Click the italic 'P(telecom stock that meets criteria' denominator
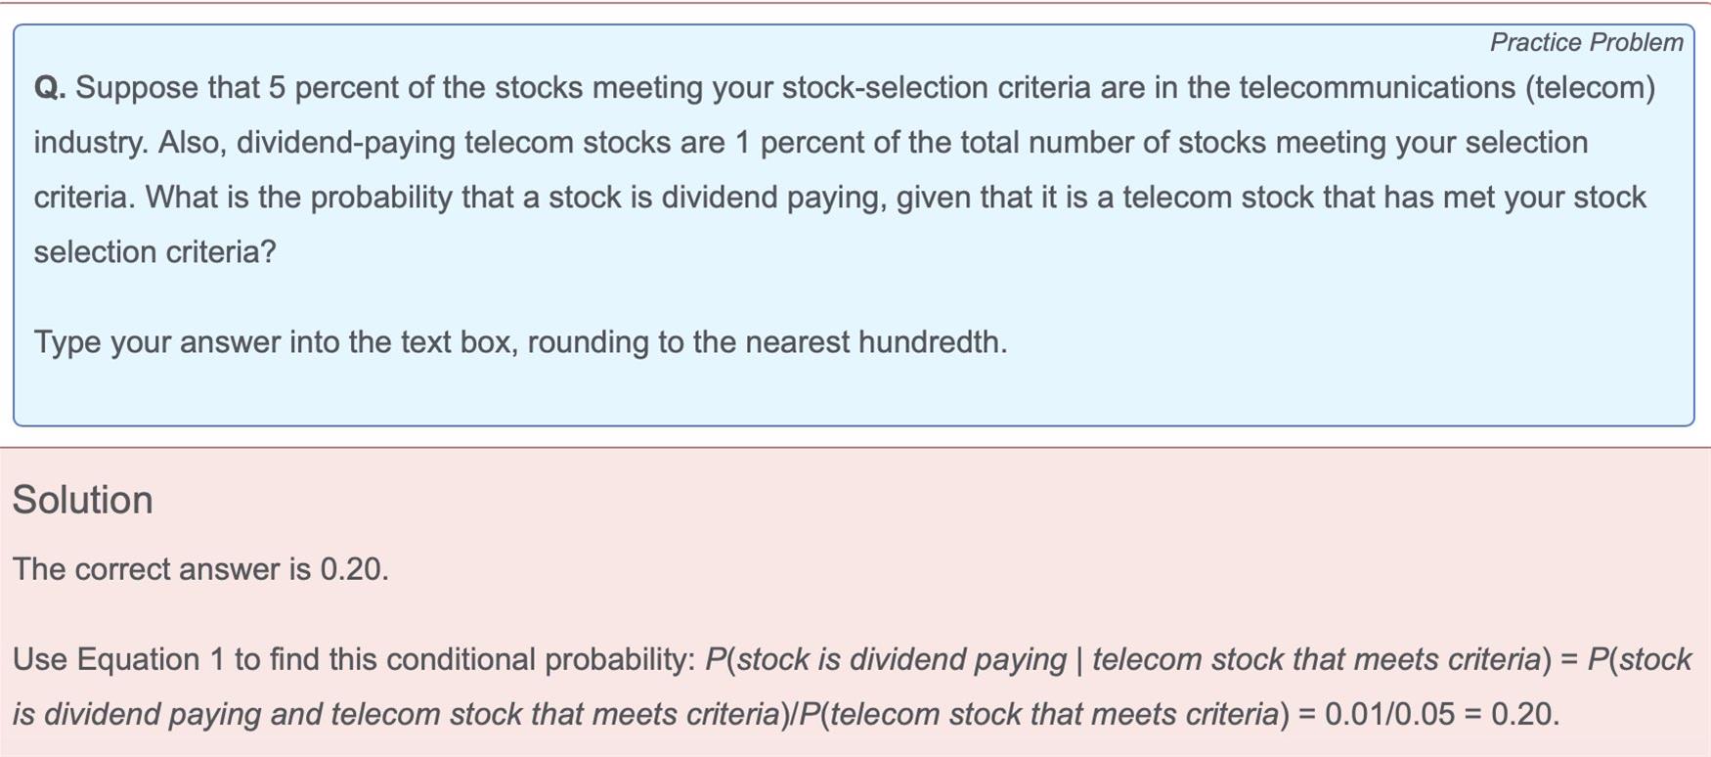This screenshot has width=1711, height=757. tap(1038, 714)
